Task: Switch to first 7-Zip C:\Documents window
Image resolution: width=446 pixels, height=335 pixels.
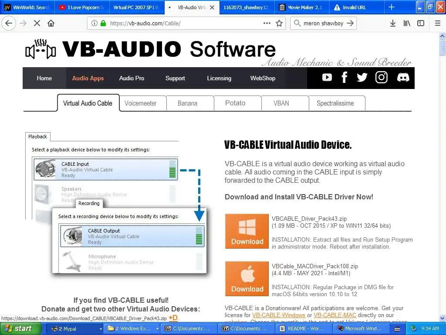Action: click(189, 329)
